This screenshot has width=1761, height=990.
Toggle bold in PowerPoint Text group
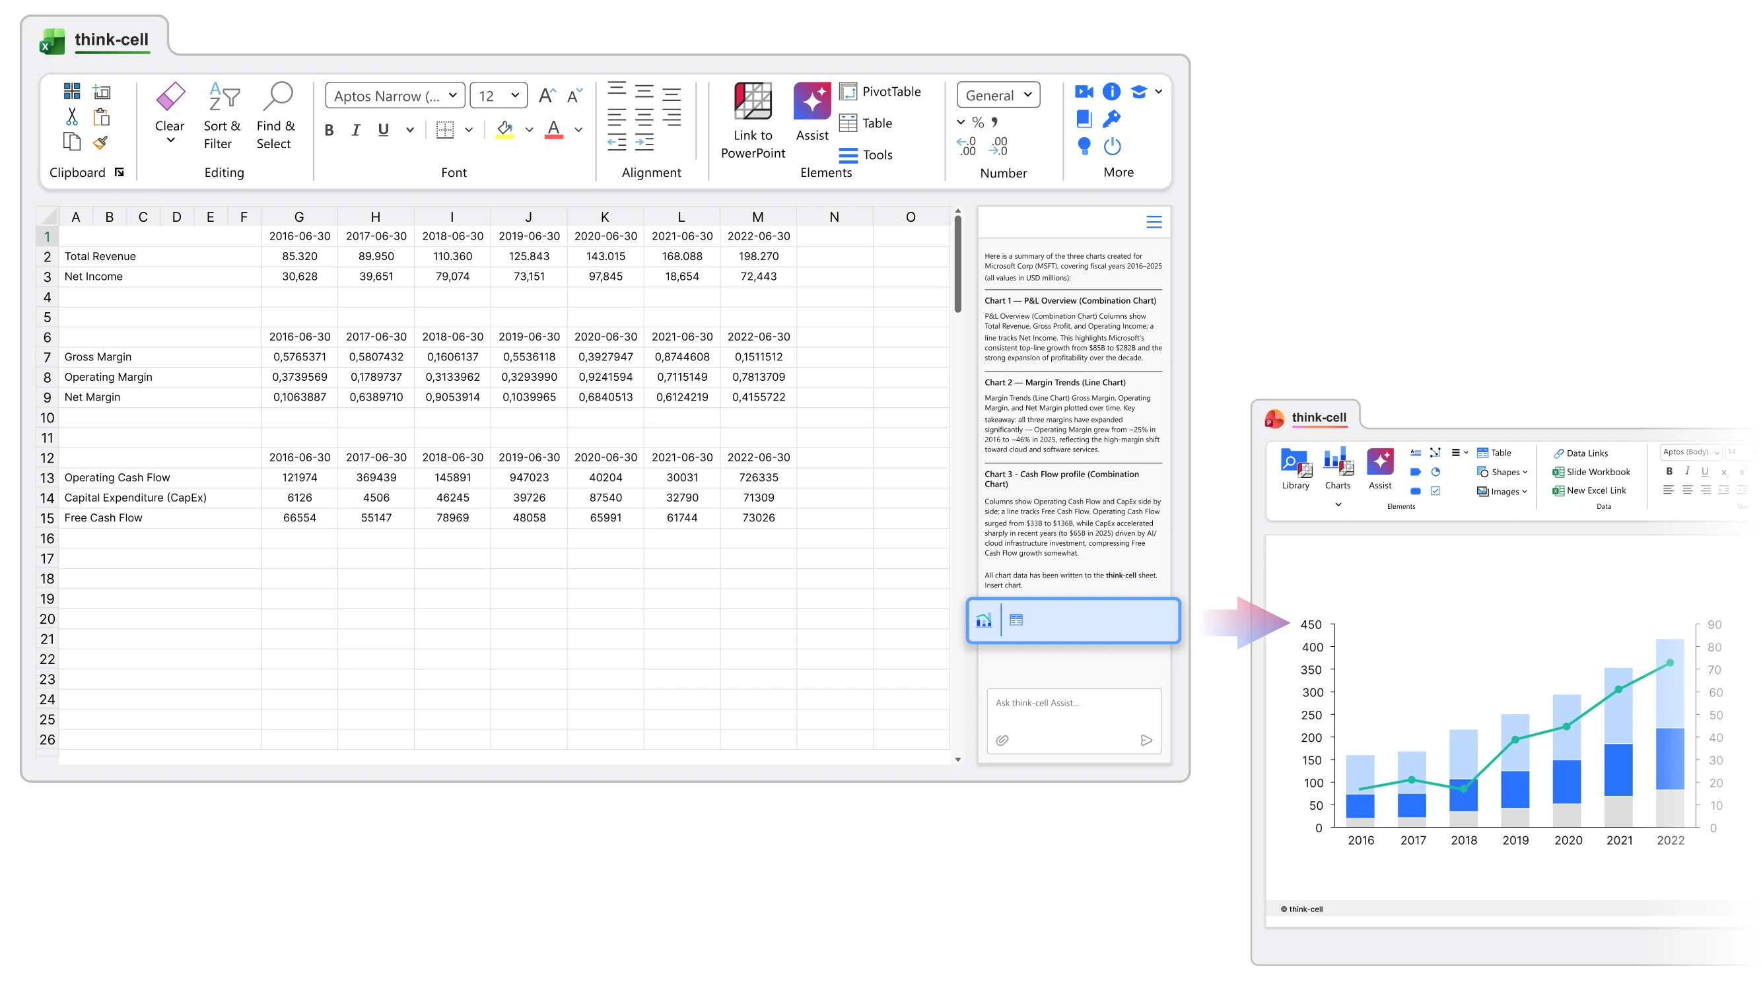(x=1669, y=471)
